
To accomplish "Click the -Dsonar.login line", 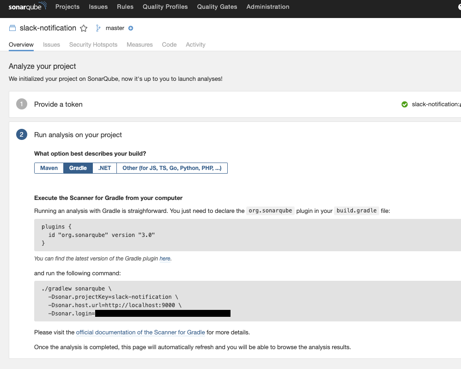I will point(140,314).
